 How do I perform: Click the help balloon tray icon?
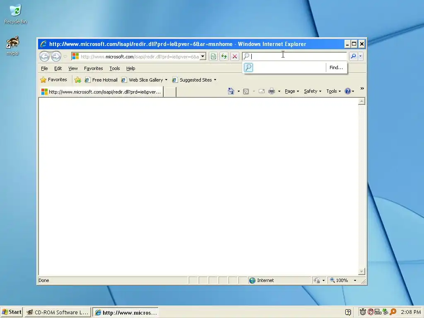(x=348, y=312)
